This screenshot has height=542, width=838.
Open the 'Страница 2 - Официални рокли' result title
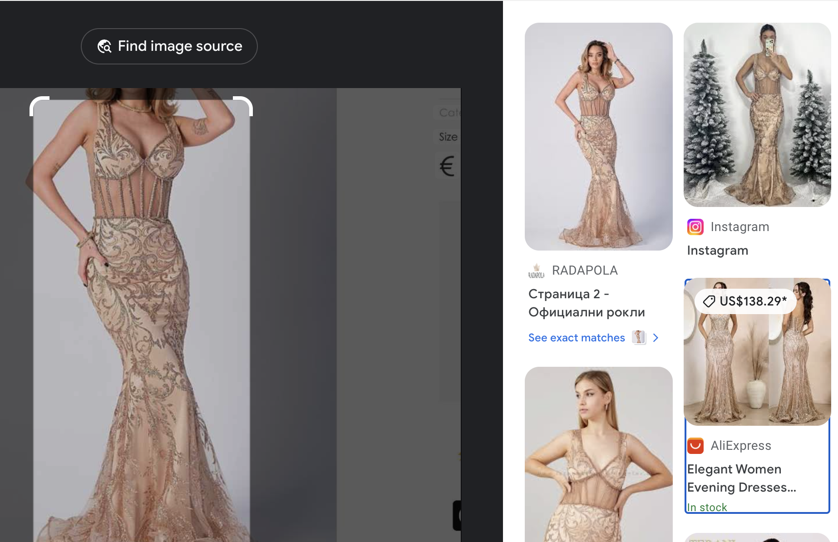587,303
